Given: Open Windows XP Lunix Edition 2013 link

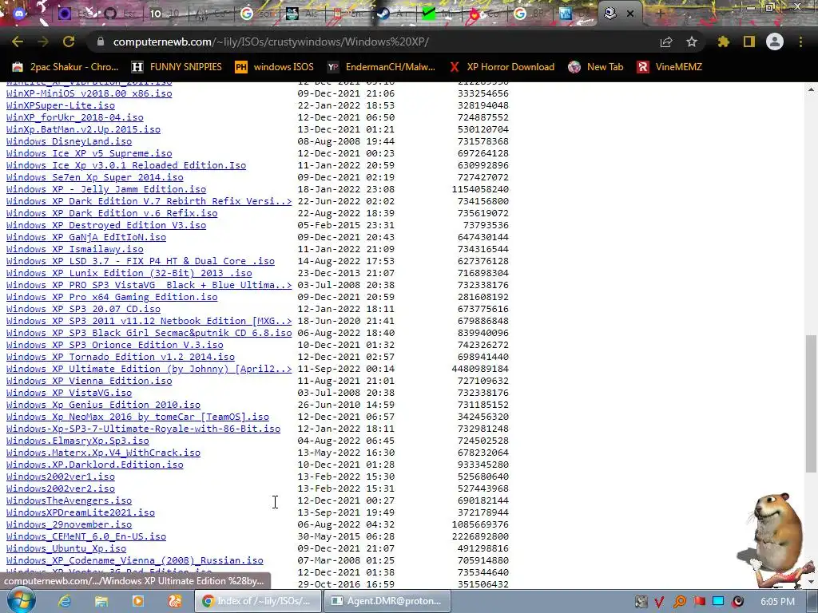Looking at the screenshot, I should pyautogui.click(x=129, y=273).
